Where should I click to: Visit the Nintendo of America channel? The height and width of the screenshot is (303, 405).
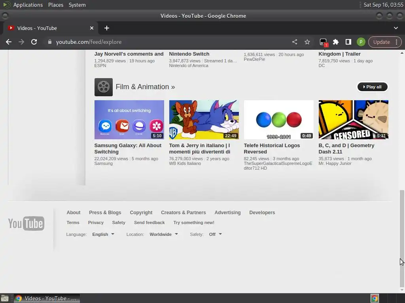[x=189, y=65]
